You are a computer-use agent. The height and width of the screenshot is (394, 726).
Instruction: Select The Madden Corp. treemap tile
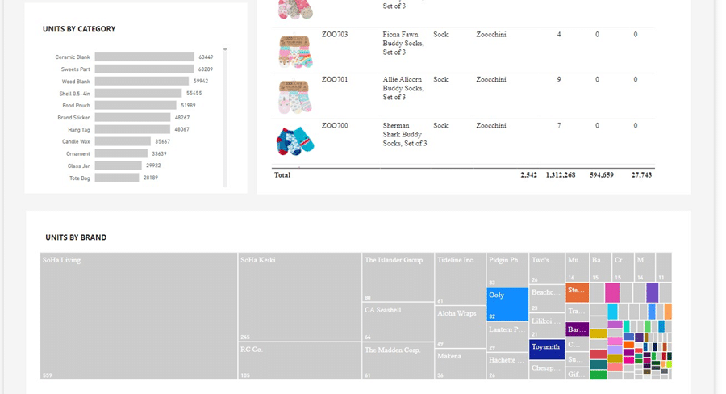tap(398, 361)
